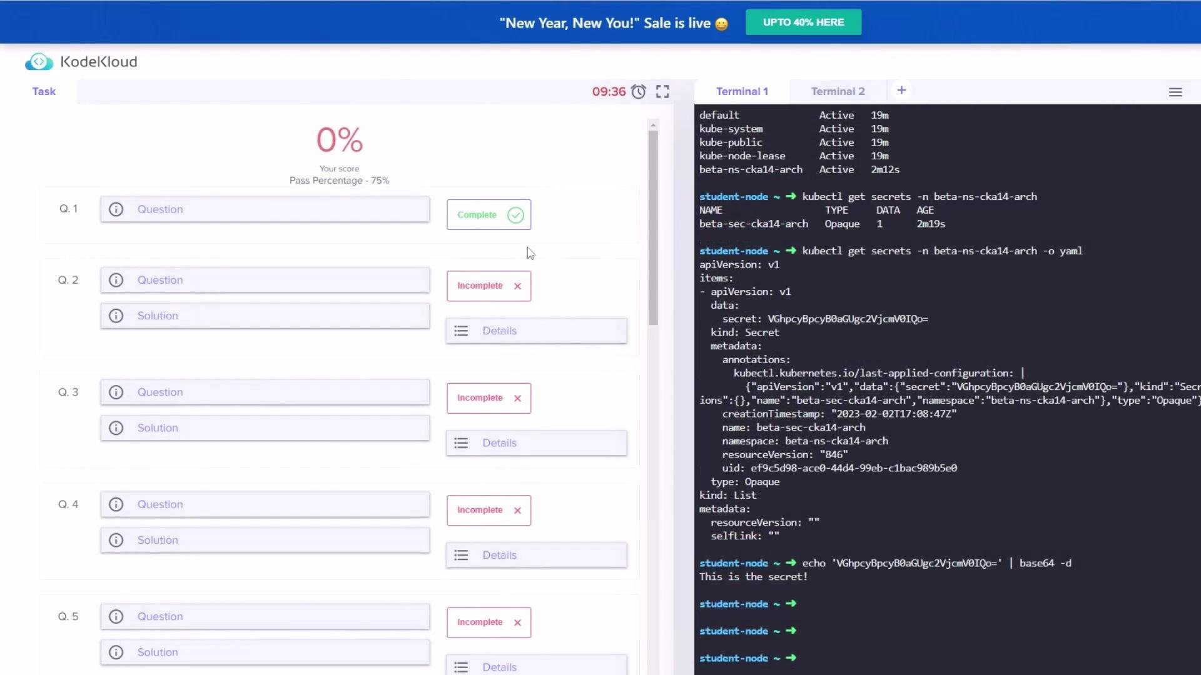Open the Q.4 Question box
The height and width of the screenshot is (675, 1201).
pyautogui.click(x=265, y=504)
